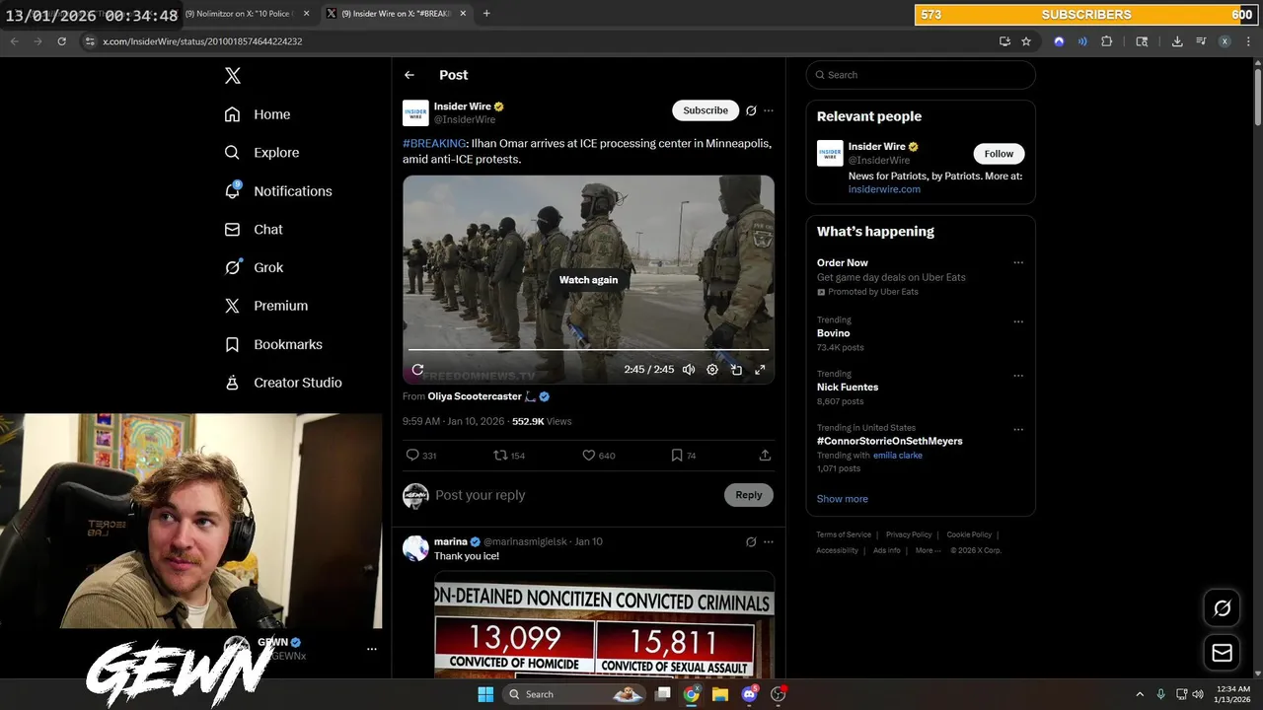1263x710 pixels.
Task: Reload the page in the browser toolbar
Action: (x=61, y=41)
